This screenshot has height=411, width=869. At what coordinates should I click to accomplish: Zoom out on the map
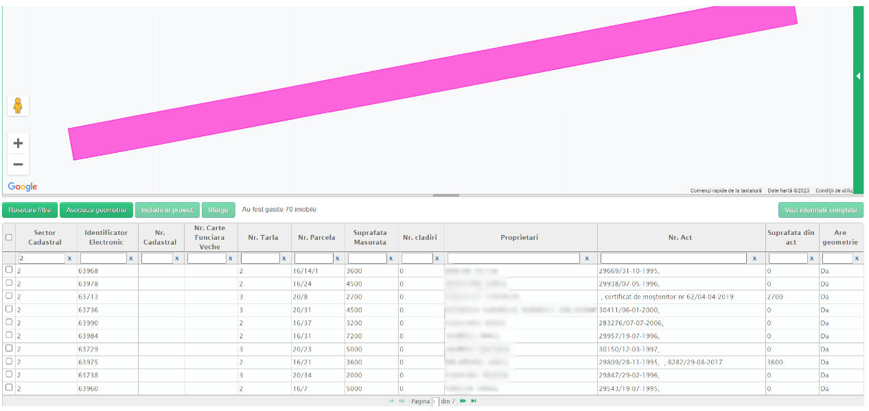(18, 164)
